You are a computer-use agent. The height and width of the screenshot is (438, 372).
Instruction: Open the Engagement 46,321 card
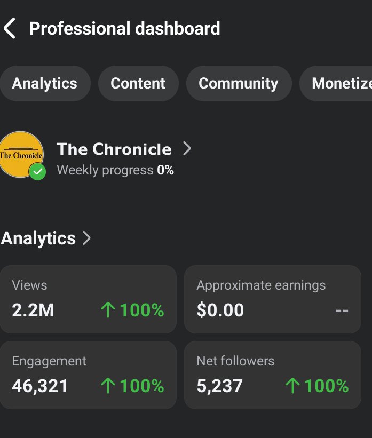[88, 375]
